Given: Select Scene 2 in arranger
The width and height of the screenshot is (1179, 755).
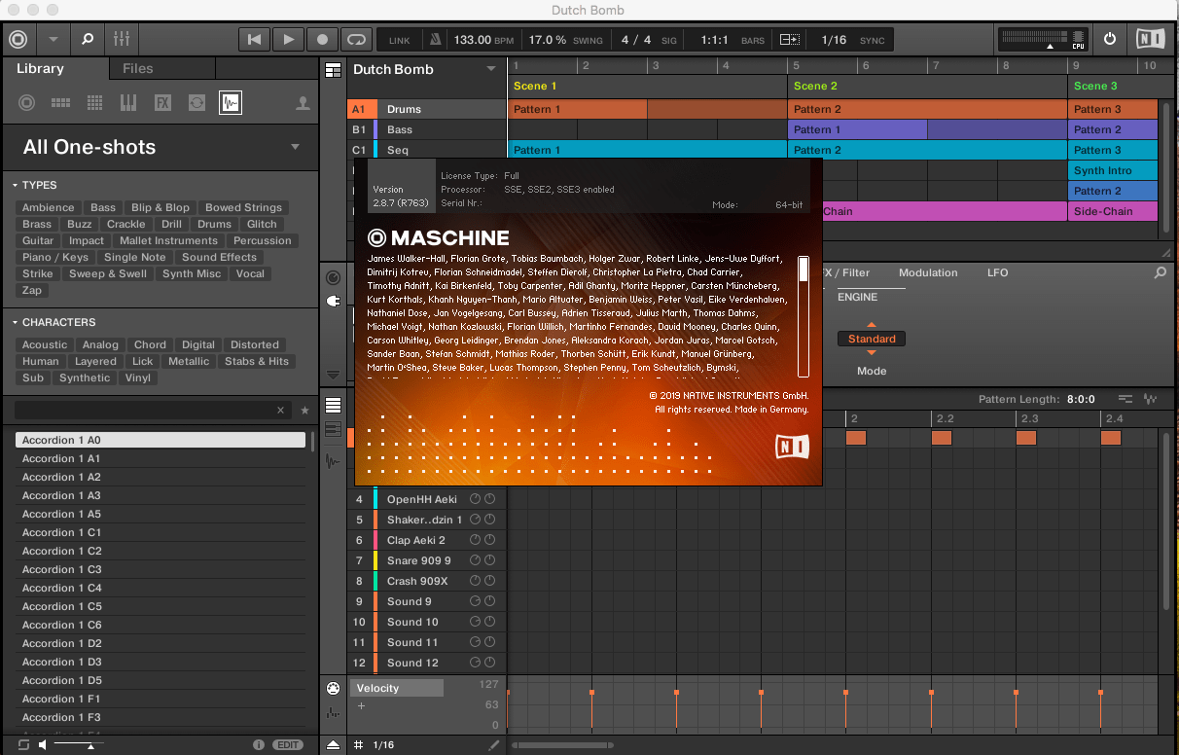Looking at the screenshot, I should pos(815,86).
